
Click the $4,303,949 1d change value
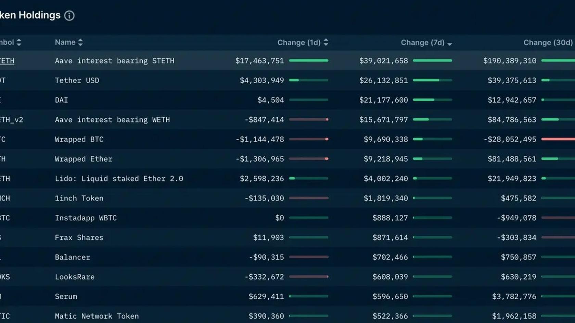262,80
